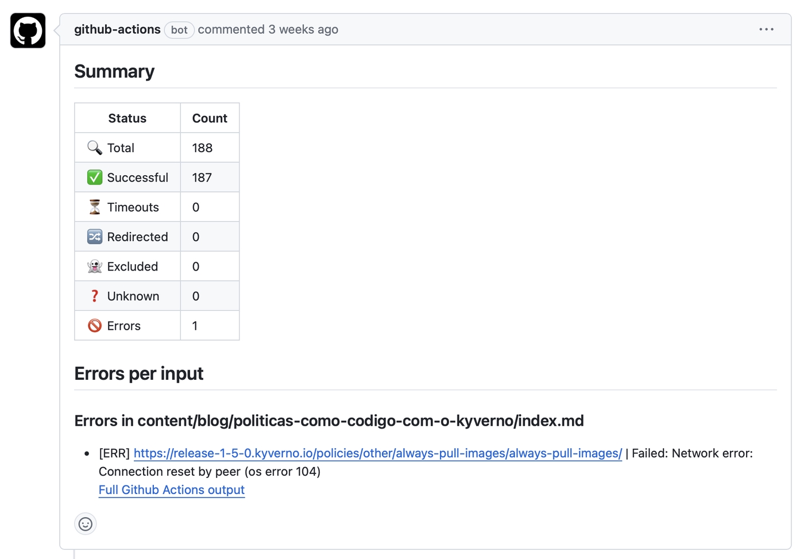The width and height of the screenshot is (804, 559).
Task: Select the Errors per input heading
Action: (138, 373)
